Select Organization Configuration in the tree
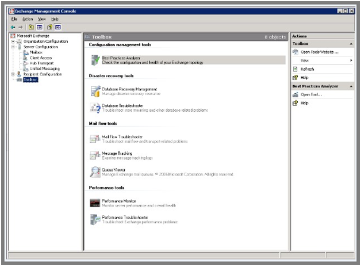This screenshot has height=266, width=361. click(45, 41)
